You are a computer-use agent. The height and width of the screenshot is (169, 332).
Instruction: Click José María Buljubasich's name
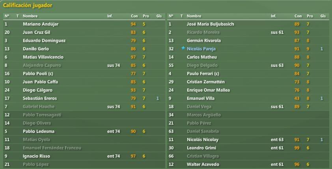click(x=210, y=24)
